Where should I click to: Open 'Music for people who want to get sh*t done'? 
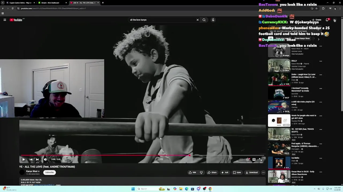tap(304, 117)
